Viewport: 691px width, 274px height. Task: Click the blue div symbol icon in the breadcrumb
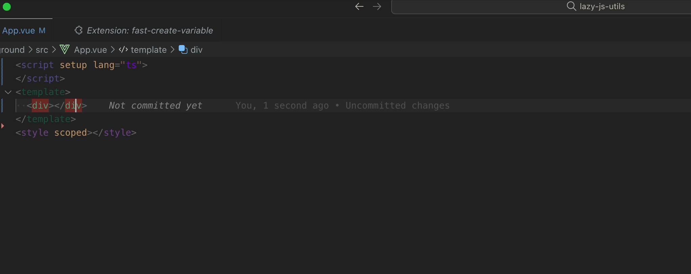tap(183, 50)
